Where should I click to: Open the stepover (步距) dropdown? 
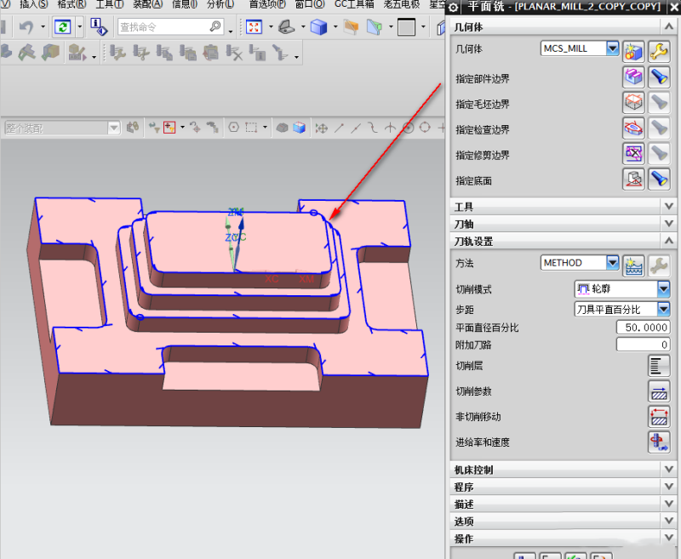[663, 310]
